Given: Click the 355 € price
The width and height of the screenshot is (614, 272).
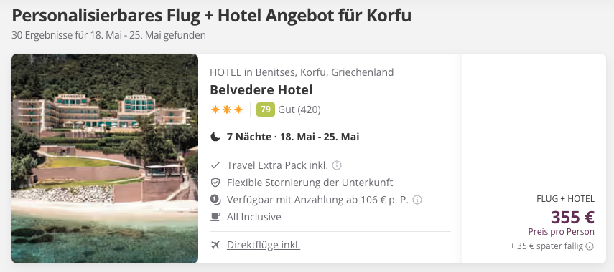Looking at the screenshot, I should [x=572, y=218].
